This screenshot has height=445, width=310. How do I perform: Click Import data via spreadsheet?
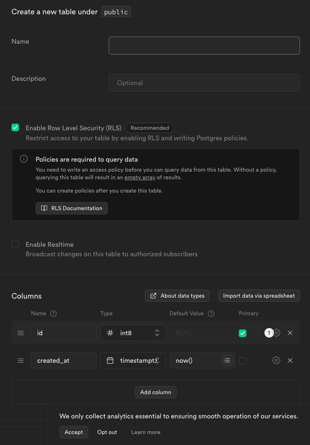(259, 296)
